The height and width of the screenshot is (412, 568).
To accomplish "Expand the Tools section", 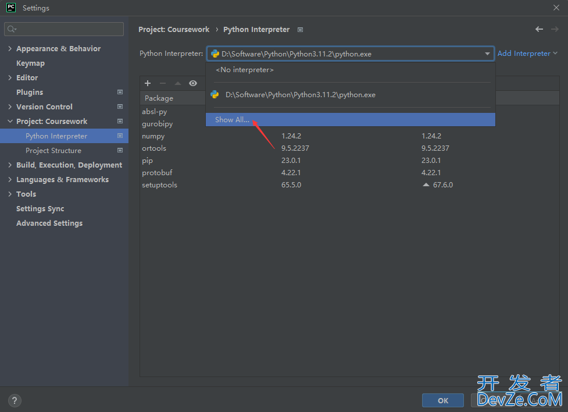I will point(10,194).
